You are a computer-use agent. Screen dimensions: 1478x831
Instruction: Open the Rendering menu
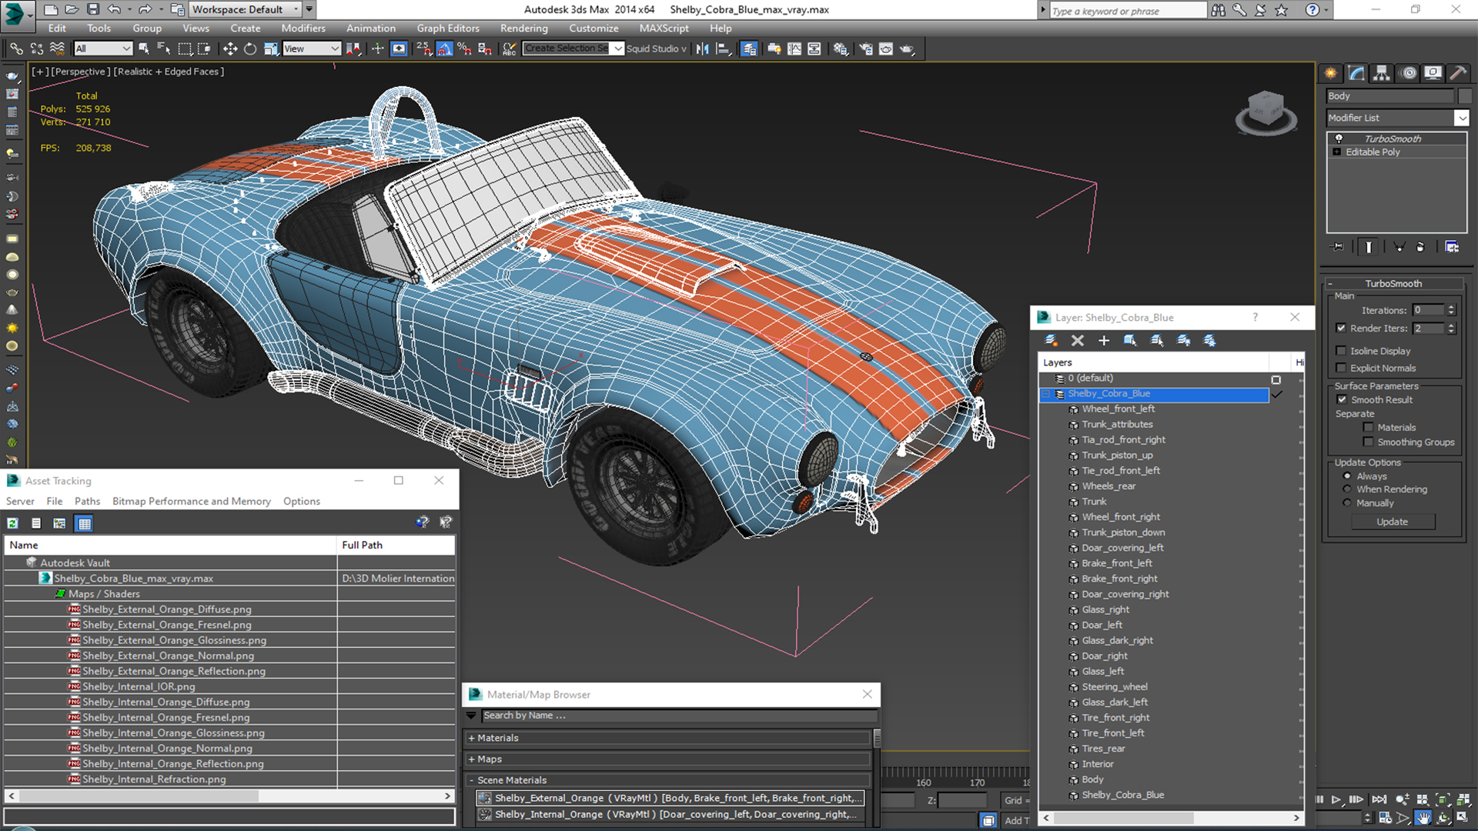(x=523, y=28)
